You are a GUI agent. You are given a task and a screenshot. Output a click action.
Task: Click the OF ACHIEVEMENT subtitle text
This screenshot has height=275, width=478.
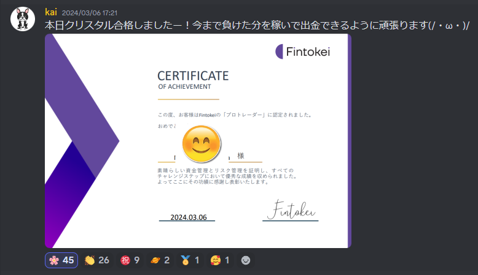[x=184, y=86]
